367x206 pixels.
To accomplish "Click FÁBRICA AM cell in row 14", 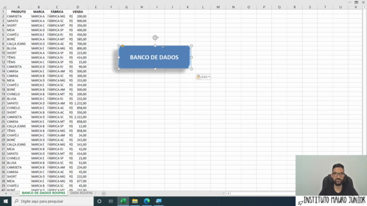I will click(x=57, y=71).
